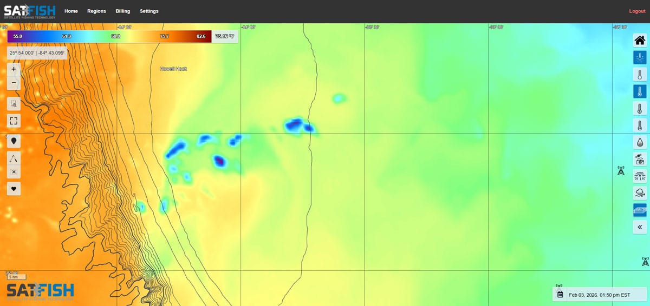Click the Logout link

pyautogui.click(x=637, y=11)
